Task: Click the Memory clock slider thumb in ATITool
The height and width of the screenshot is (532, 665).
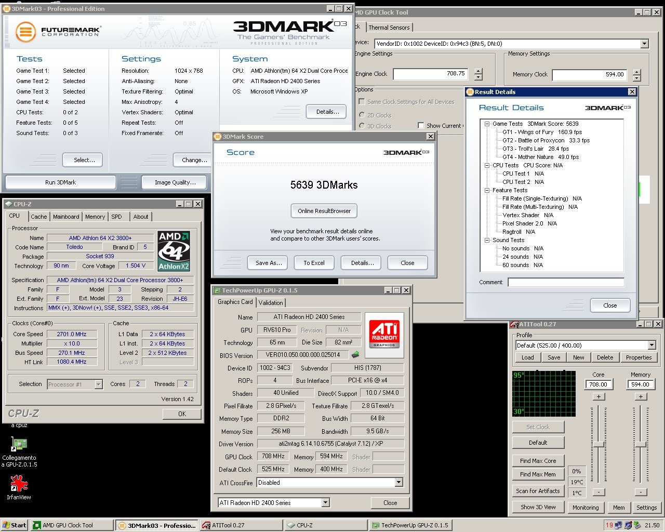Action: [641, 444]
